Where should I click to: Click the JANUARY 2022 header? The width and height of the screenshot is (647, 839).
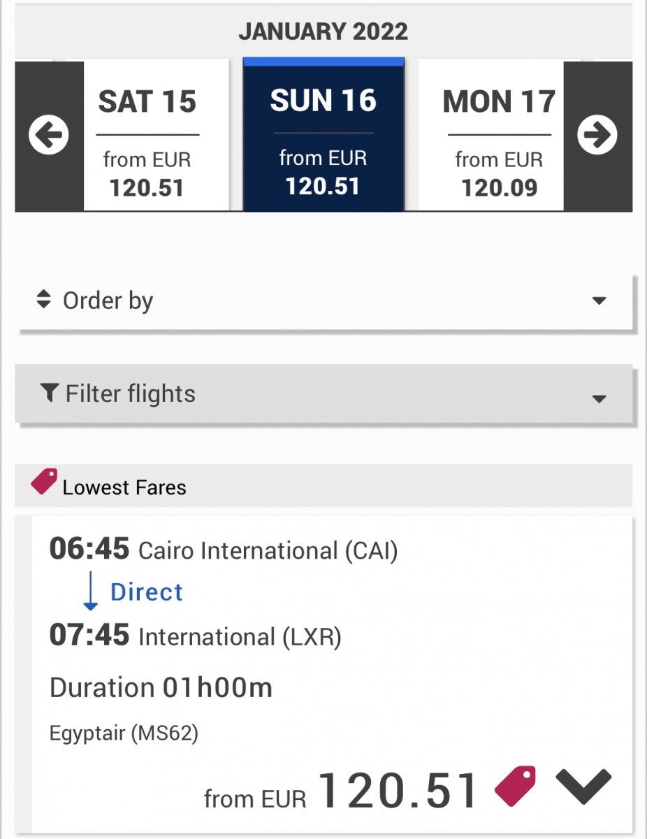click(x=323, y=31)
